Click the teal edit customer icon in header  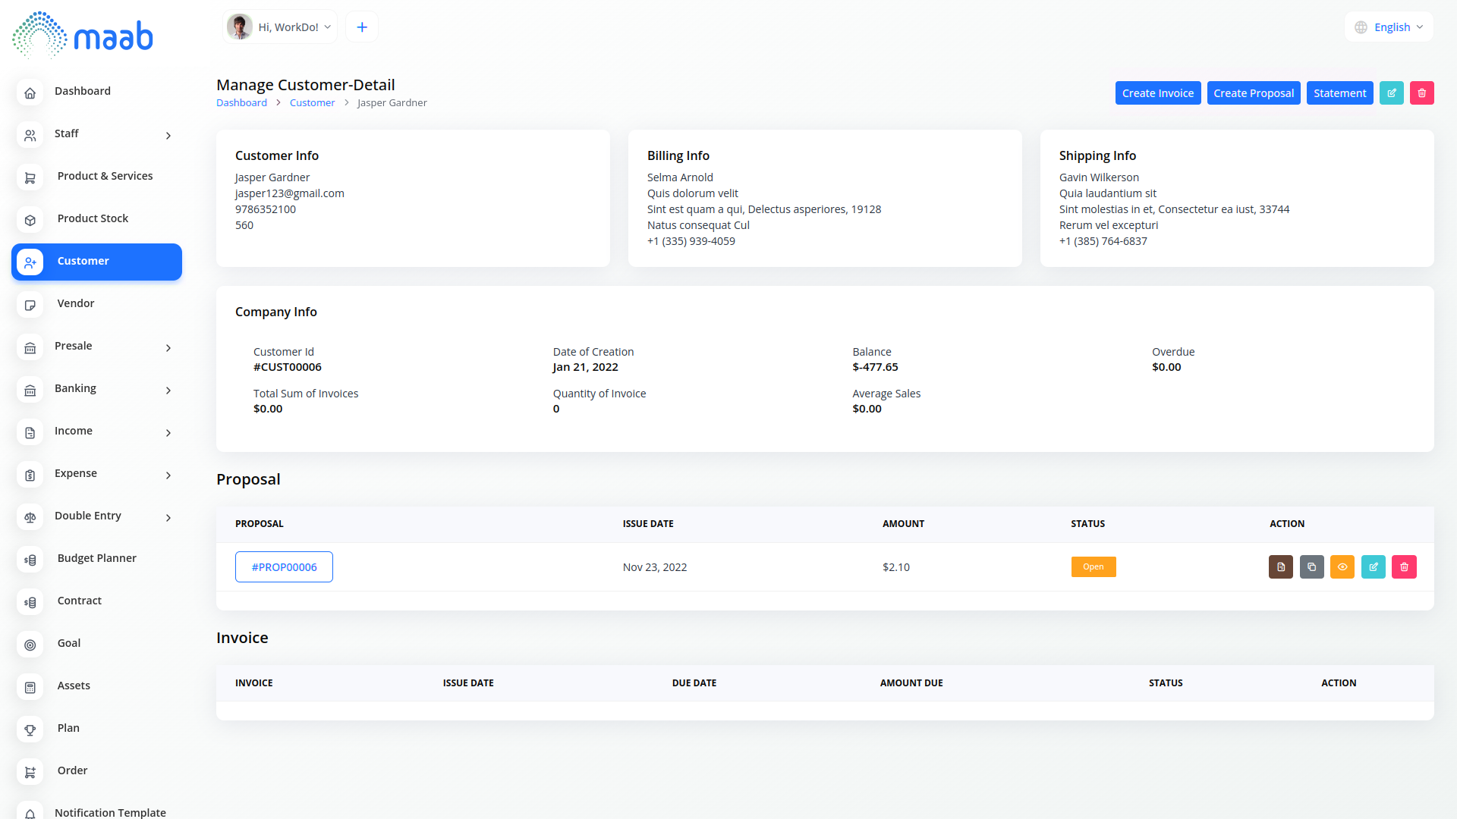[1391, 93]
